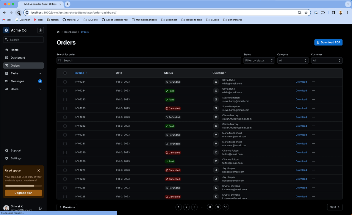The height and width of the screenshot is (215, 352).
Task: Click the logout icon beside Siriwat K.
Action: 41,208
